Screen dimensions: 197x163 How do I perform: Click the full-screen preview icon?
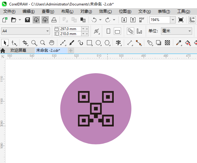tap(181, 20)
